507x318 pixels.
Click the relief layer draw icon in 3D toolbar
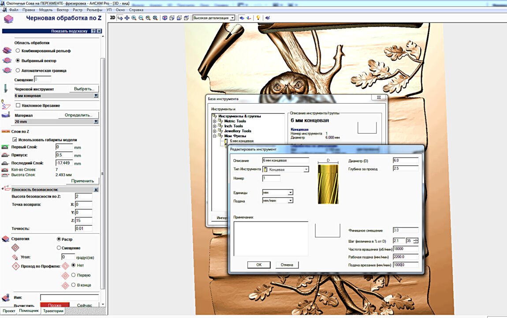pyautogui.click(x=242, y=18)
